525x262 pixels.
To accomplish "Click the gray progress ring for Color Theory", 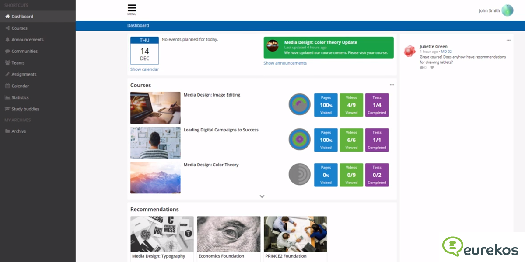I will (299, 175).
